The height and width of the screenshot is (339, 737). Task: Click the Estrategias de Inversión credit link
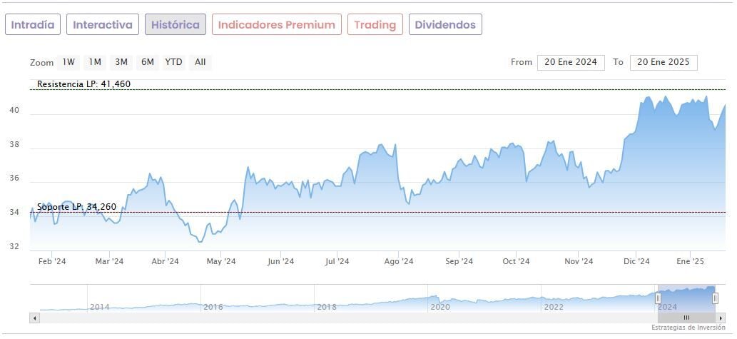(688, 328)
